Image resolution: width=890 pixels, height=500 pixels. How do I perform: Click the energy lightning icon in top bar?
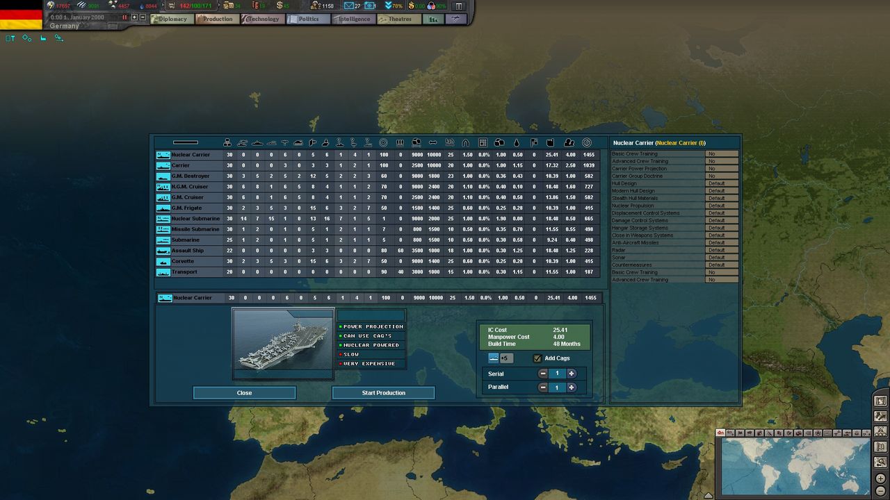(51, 6)
